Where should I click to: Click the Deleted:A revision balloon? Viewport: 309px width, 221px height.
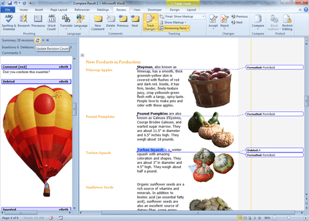275,150
